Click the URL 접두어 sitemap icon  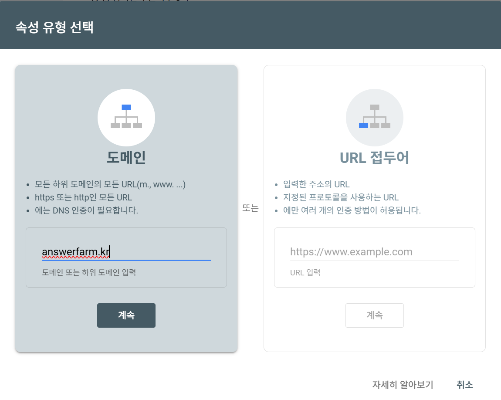(x=375, y=118)
